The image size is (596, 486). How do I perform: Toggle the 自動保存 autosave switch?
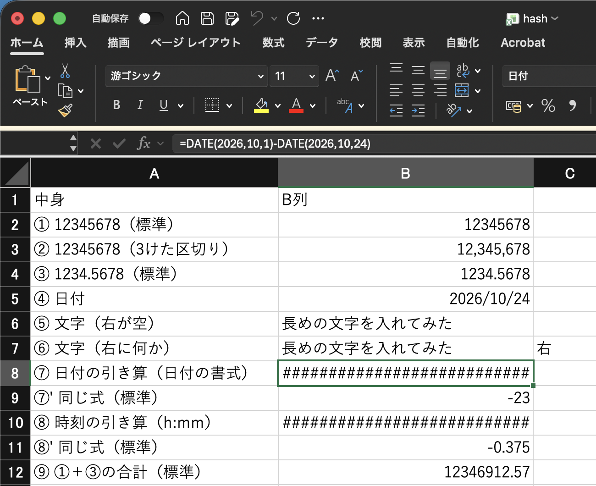coord(151,18)
